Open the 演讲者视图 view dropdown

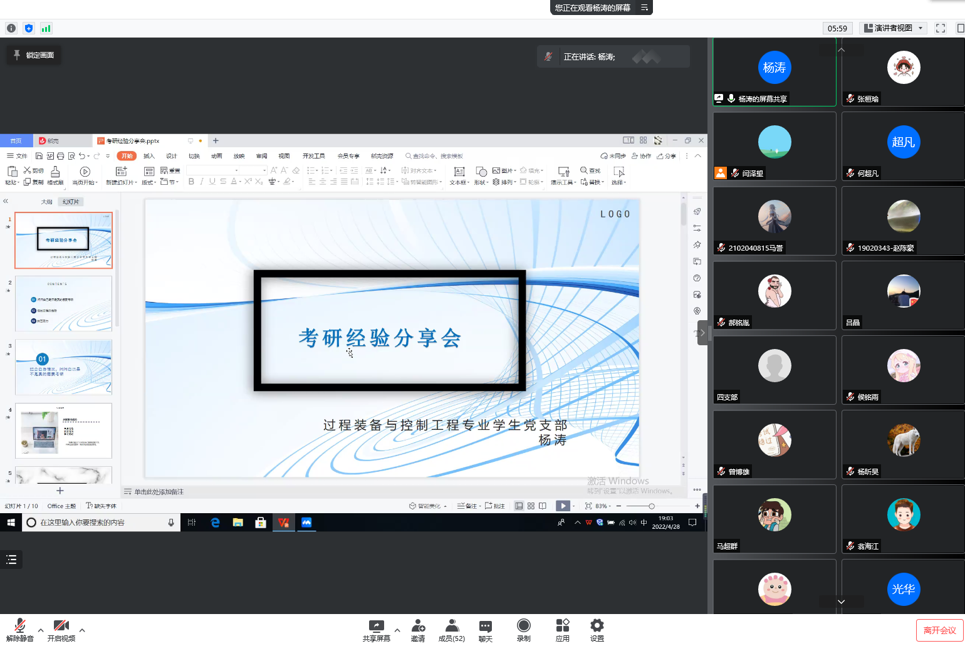point(893,28)
